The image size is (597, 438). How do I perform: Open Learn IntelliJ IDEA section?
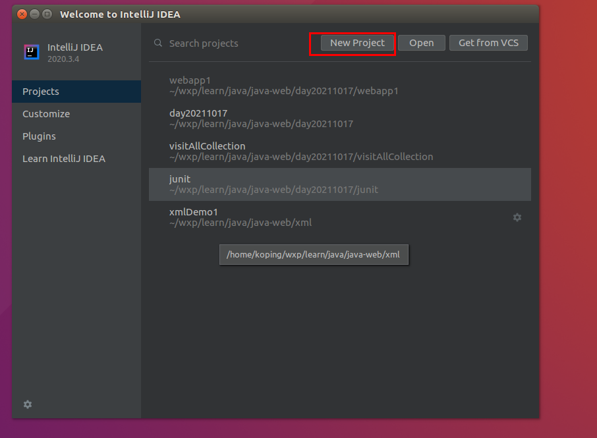[76, 159]
